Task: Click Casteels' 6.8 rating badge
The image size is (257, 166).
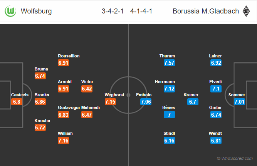Action: tap(17, 102)
